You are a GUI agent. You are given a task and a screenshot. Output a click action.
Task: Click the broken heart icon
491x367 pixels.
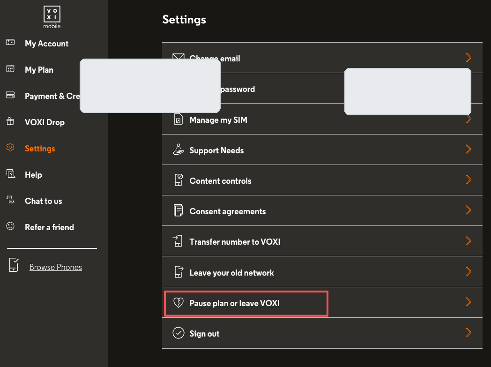pos(179,302)
